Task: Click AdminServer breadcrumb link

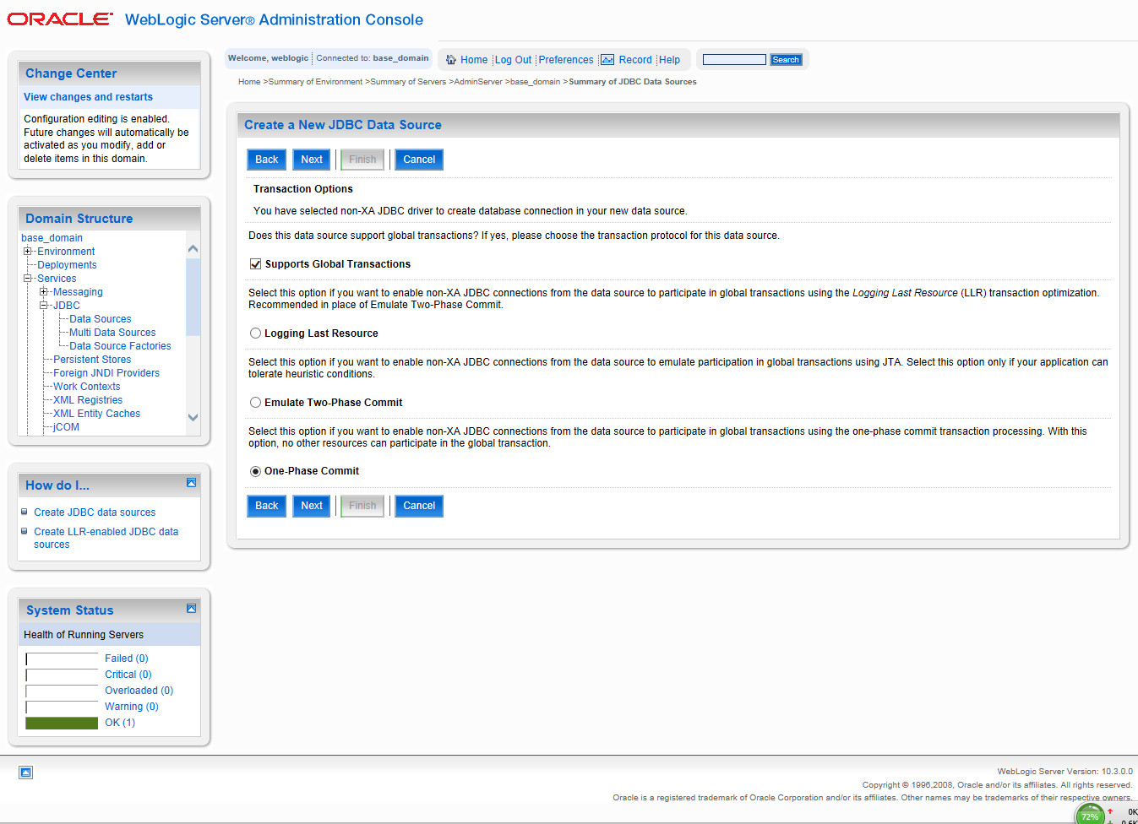Action: pyautogui.click(x=478, y=82)
